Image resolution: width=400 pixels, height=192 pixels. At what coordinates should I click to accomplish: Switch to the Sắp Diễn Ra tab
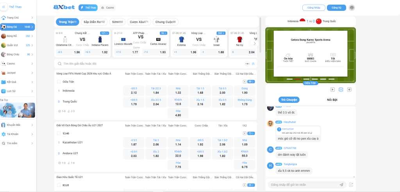click(x=94, y=22)
